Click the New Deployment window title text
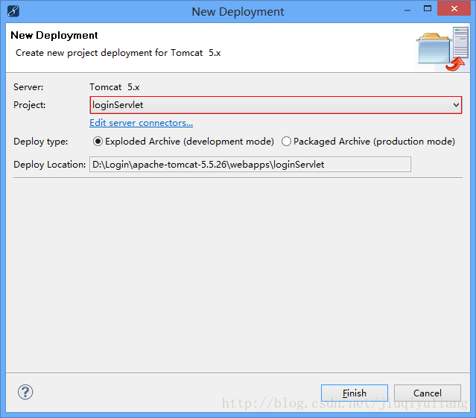Screen dimensions: 476x418 pos(238,12)
